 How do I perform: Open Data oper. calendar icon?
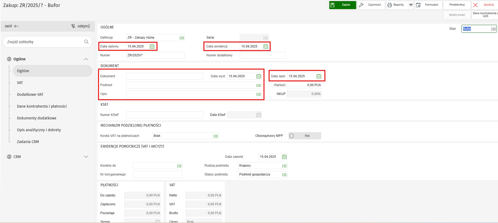click(x=319, y=76)
